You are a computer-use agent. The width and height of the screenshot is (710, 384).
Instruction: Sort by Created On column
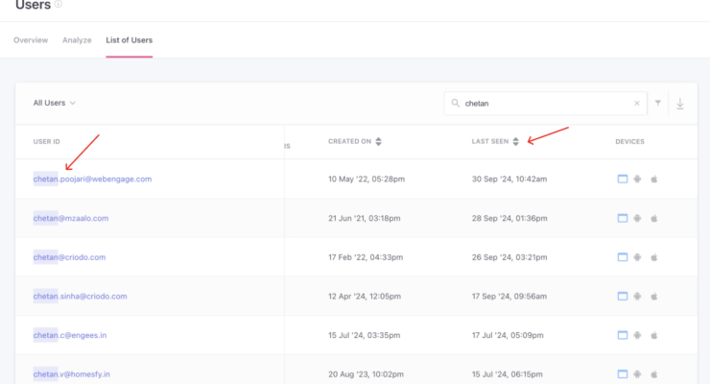tap(378, 142)
